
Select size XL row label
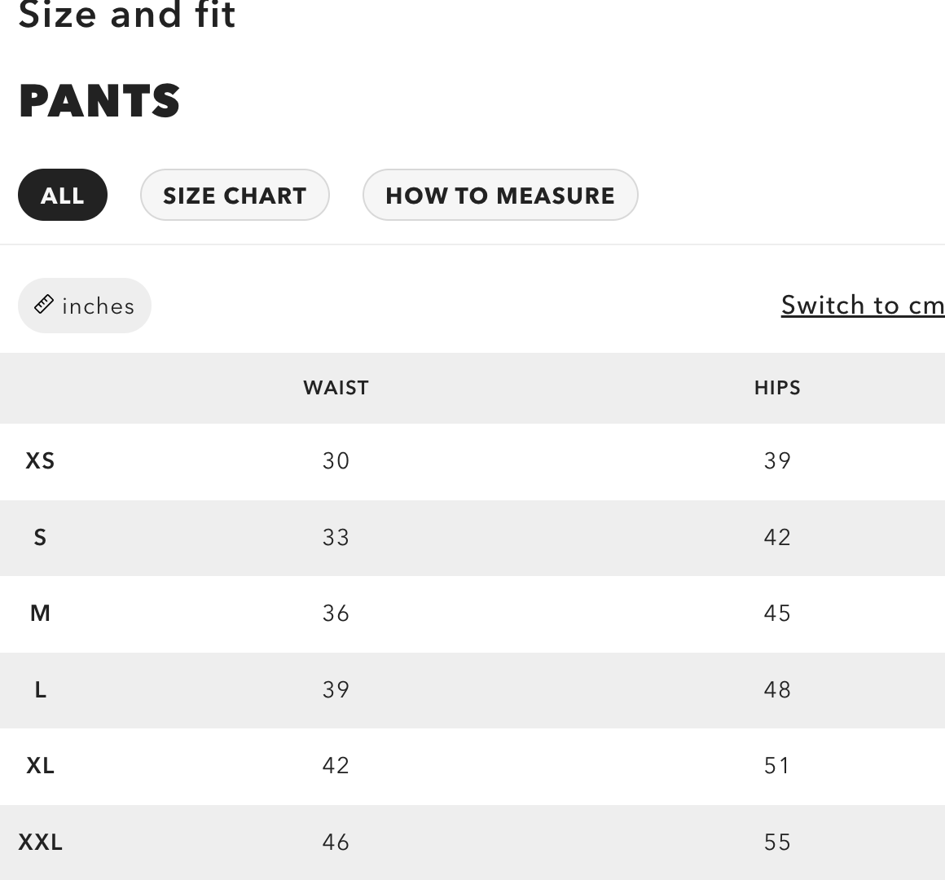tap(40, 765)
